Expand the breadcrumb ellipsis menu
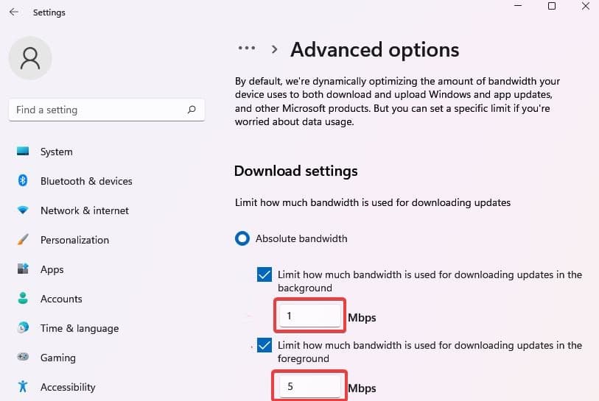Image resolution: width=599 pixels, height=401 pixels. (x=246, y=49)
